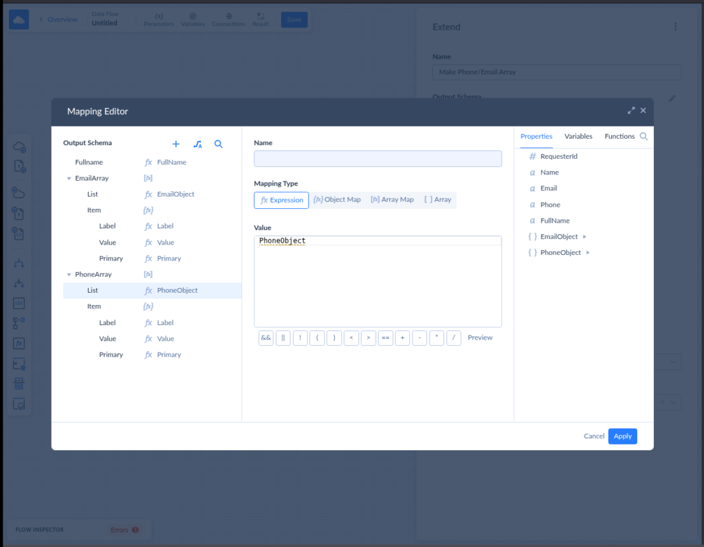Insert the || operator

283,338
